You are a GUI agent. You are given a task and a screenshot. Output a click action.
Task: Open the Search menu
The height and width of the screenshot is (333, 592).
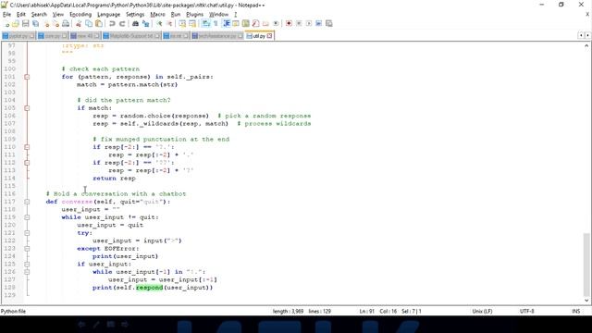[x=39, y=15]
